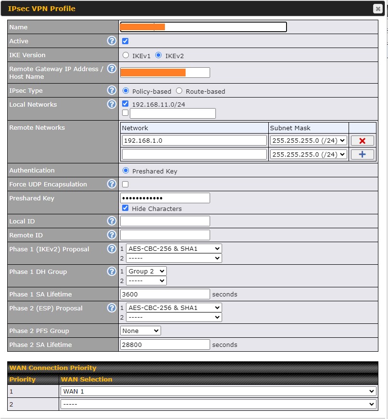
Task: Click the Phase 2 SA Lifetime field (28800)
Action: (x=165, y=345)
